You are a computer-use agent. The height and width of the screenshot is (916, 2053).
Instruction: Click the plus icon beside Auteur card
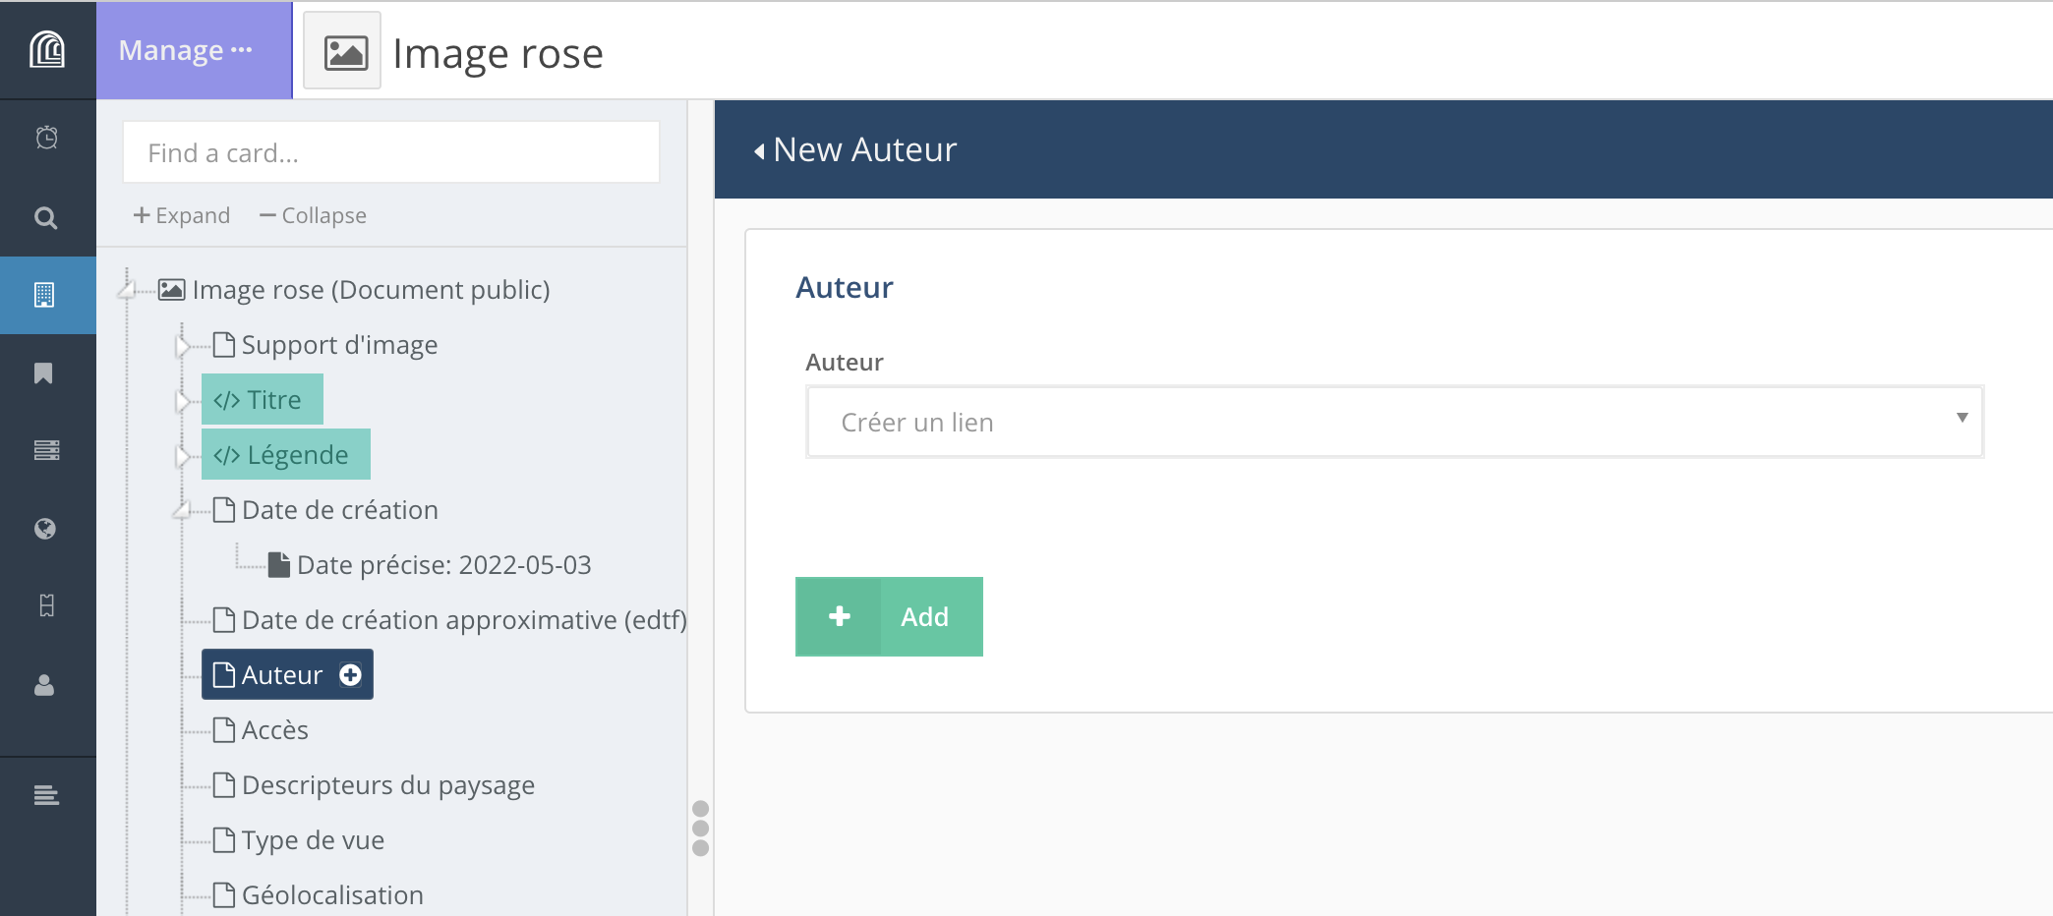tap(350, 675)
